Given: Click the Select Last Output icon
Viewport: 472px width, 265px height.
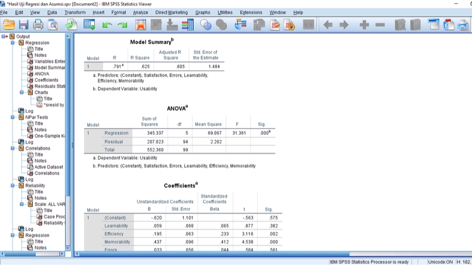Looking at the screenshot, I should point(240,24).
